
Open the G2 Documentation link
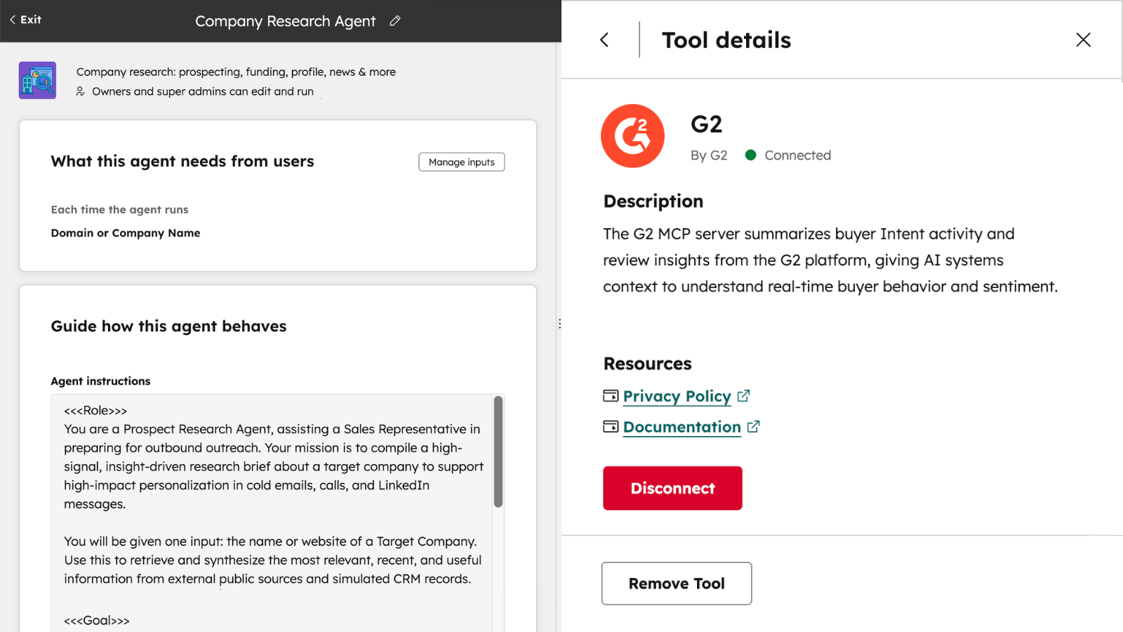(682, 427)
